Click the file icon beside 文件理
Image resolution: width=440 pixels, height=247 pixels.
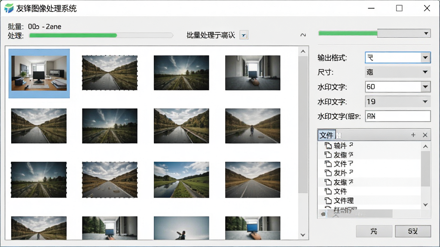tap(328, 201)
